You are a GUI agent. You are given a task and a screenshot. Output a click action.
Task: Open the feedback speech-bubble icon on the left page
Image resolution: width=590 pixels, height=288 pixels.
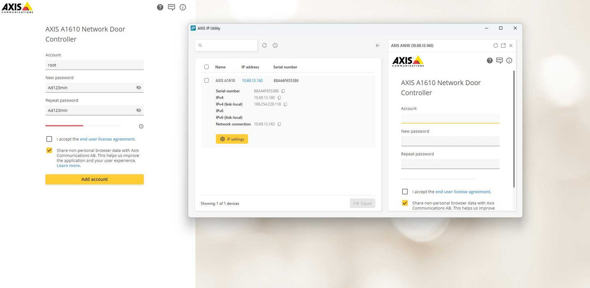pos(172,7)
